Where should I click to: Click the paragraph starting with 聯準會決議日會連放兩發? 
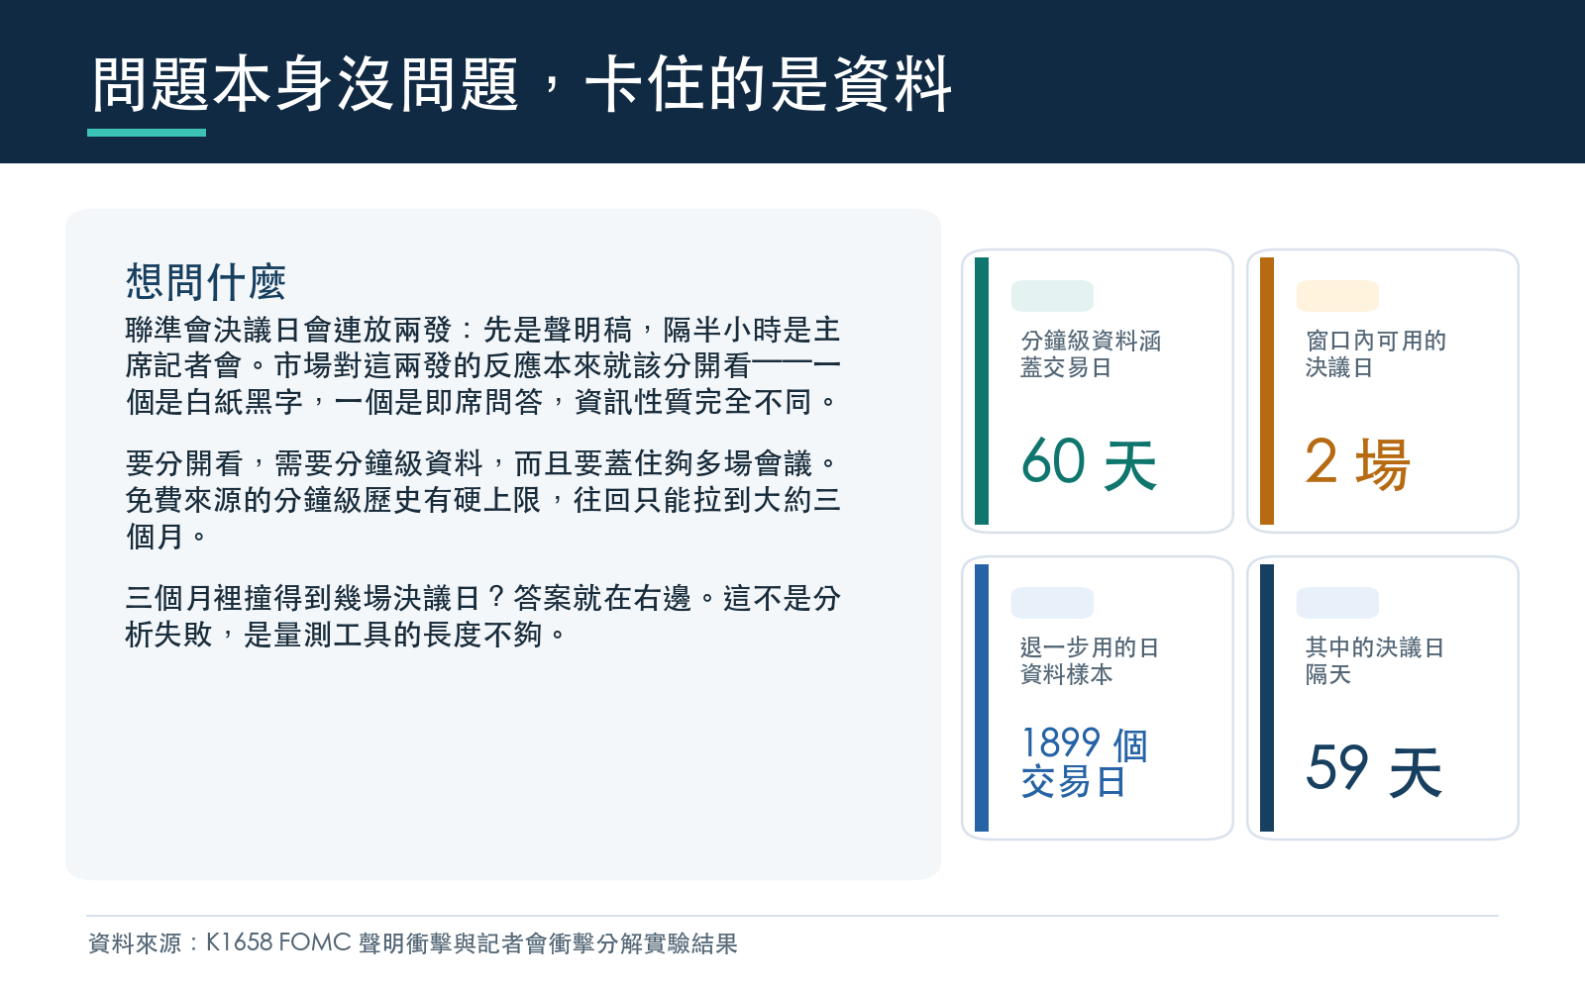click(x=483, y=365)
